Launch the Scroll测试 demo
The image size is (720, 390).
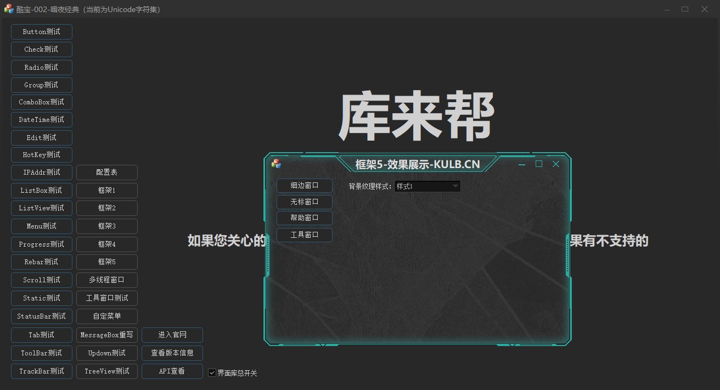pos(42,280)
